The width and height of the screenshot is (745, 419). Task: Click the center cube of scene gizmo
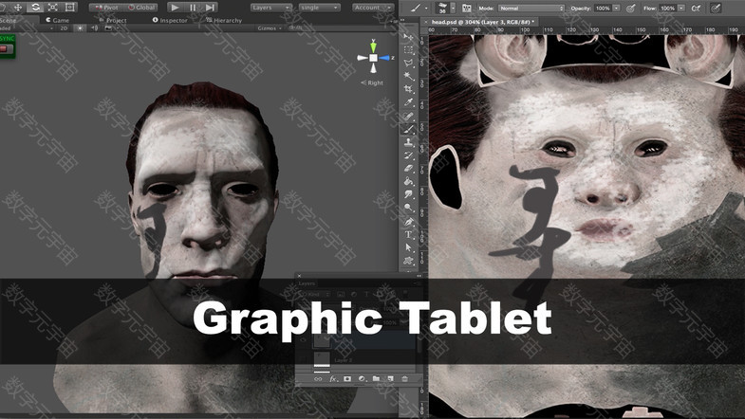(x=374, y=58)
